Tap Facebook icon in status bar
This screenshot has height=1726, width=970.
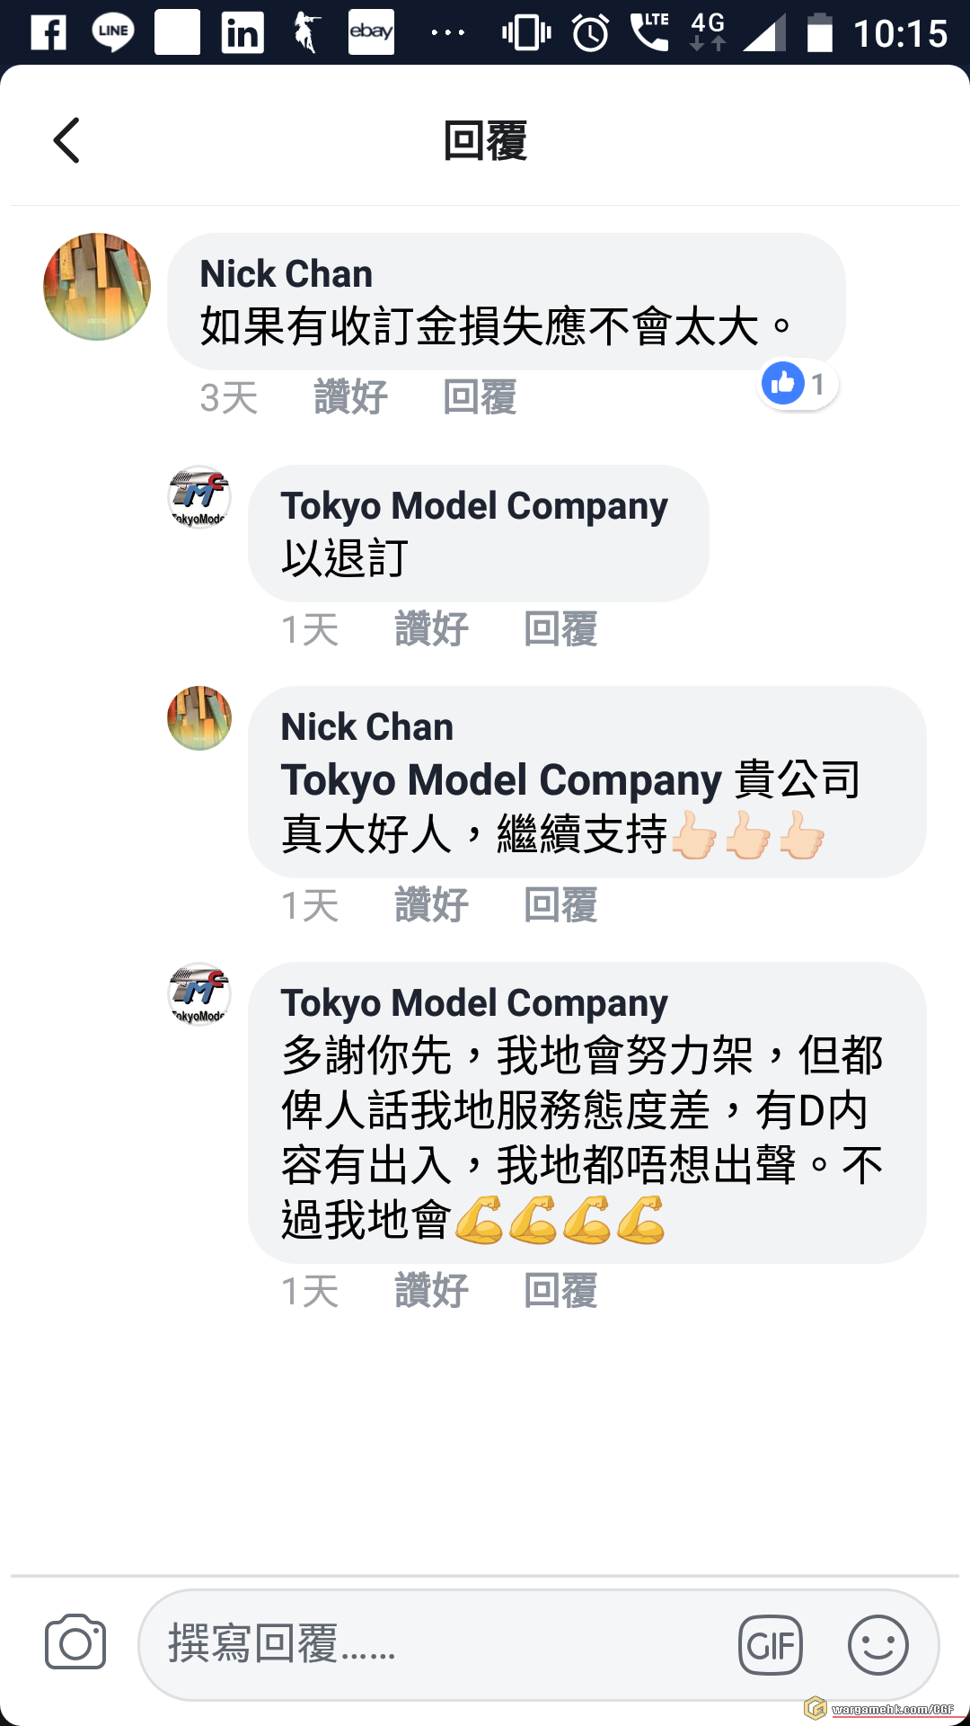point(48,34)
